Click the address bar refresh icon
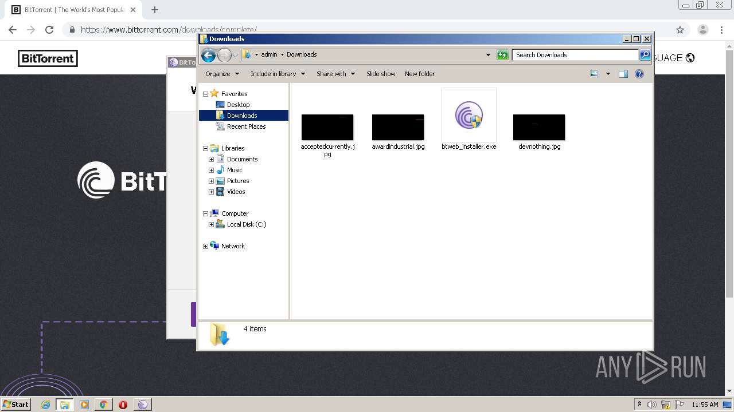Viewport: 734px width, 412px height. click(x=502, y=55)
